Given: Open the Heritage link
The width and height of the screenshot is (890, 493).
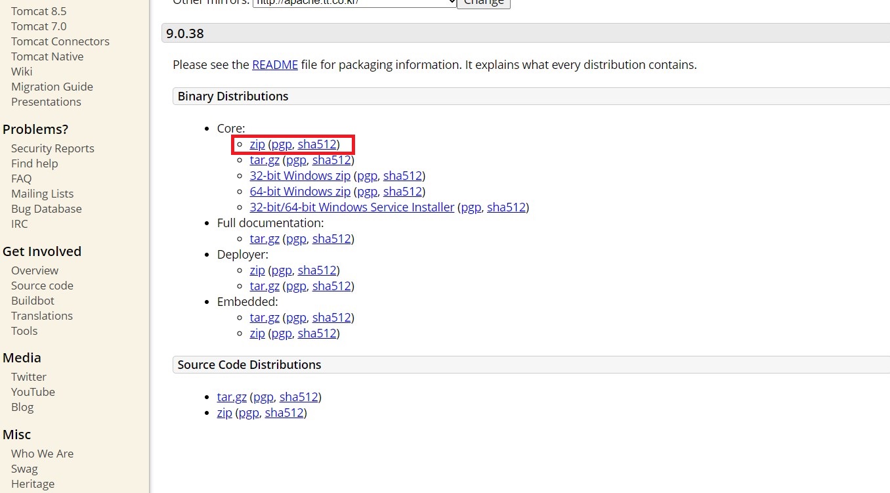Looking at the screenshot, I should click(33, 484).
